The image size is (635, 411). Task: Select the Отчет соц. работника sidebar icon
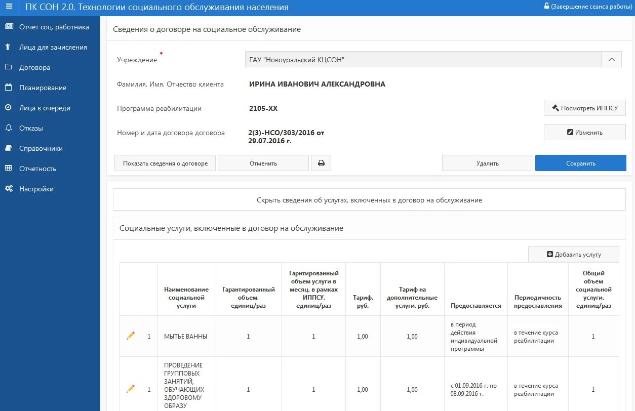(x=8, y=26)
